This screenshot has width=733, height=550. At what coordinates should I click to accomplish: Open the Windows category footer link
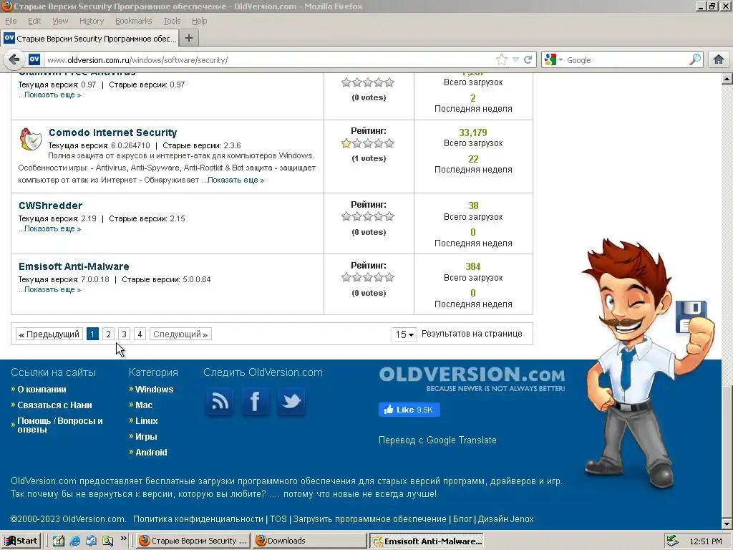155,389
